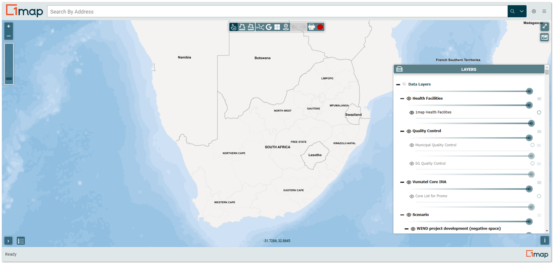Open the basemap grid selector icon
554x264 pixels.
(277, 27)
